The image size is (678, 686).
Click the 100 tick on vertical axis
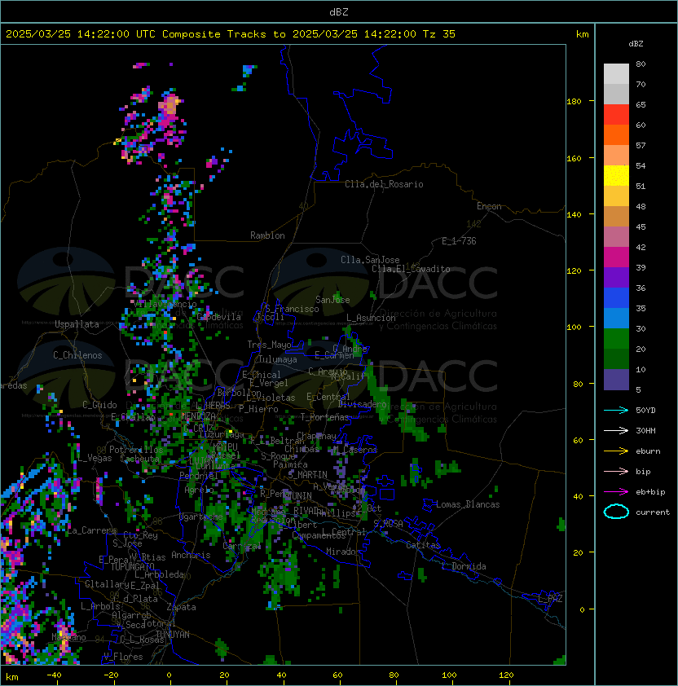pos(574,327)
